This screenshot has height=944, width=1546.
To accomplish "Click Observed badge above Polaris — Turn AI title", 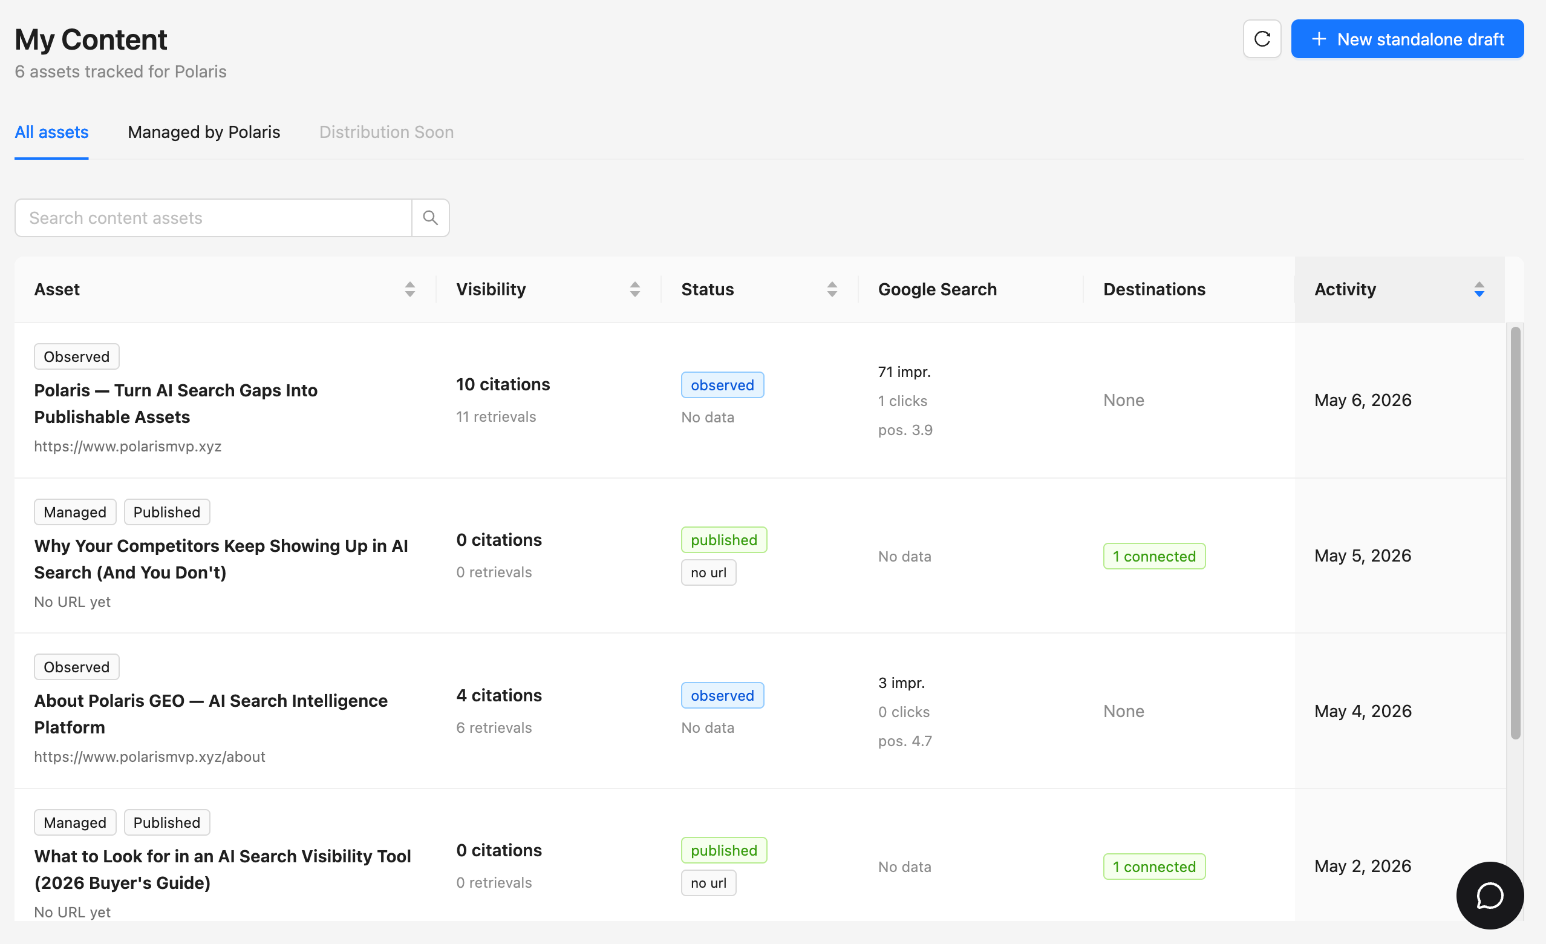I will point(77,356).
